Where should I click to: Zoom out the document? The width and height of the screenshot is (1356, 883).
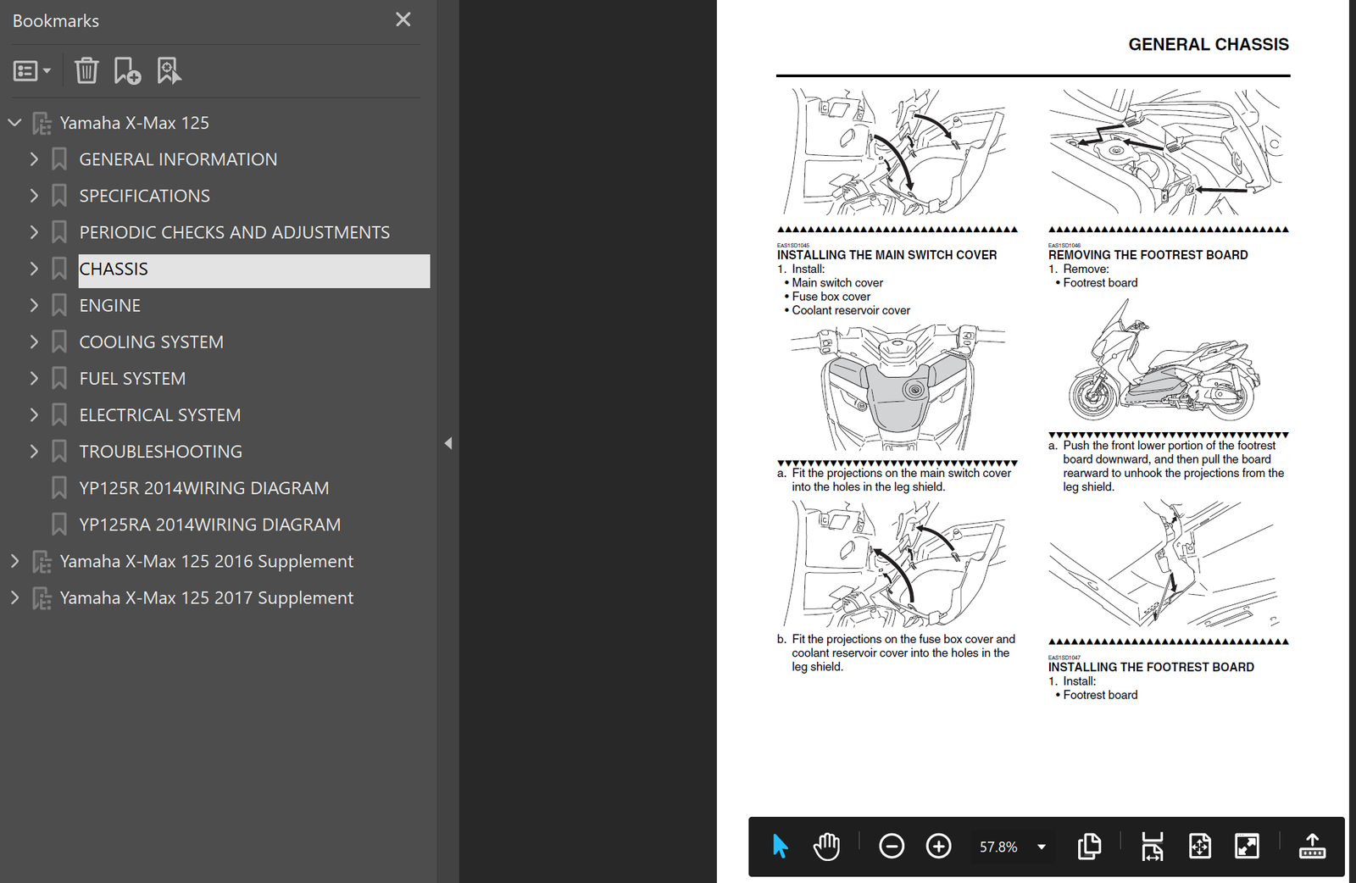[x=892, y=846]
